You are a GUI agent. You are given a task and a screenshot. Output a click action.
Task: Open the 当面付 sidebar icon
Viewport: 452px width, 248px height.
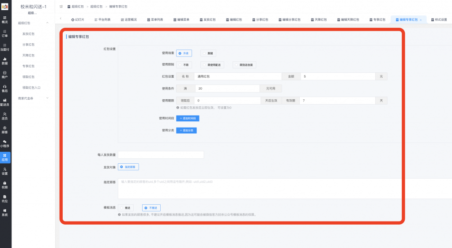click(x=4, y=47)
